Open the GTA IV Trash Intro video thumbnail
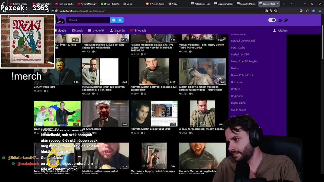This screenshot has height=182, width=324. 57,72
